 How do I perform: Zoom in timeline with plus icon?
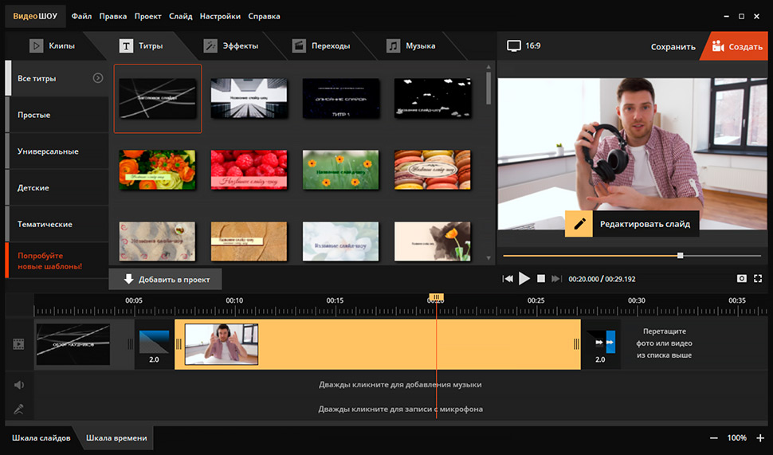coord(760,437)
